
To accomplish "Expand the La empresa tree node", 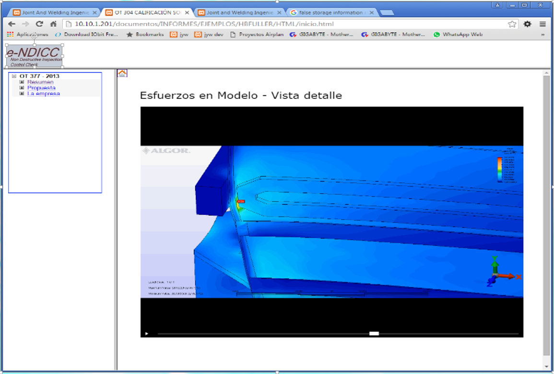I will point(22,93).
